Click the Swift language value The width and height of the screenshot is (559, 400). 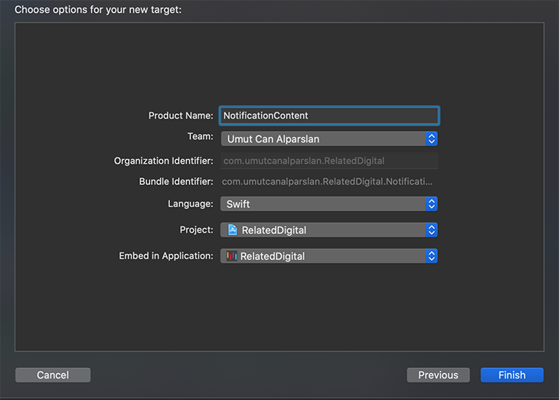pyautogui.click(x=238, y=204)
